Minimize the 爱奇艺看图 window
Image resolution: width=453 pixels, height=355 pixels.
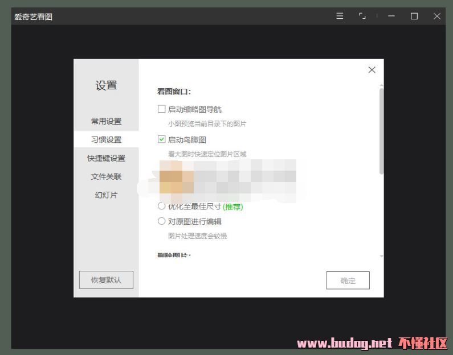pyautogui.click(x=391, y=16)
